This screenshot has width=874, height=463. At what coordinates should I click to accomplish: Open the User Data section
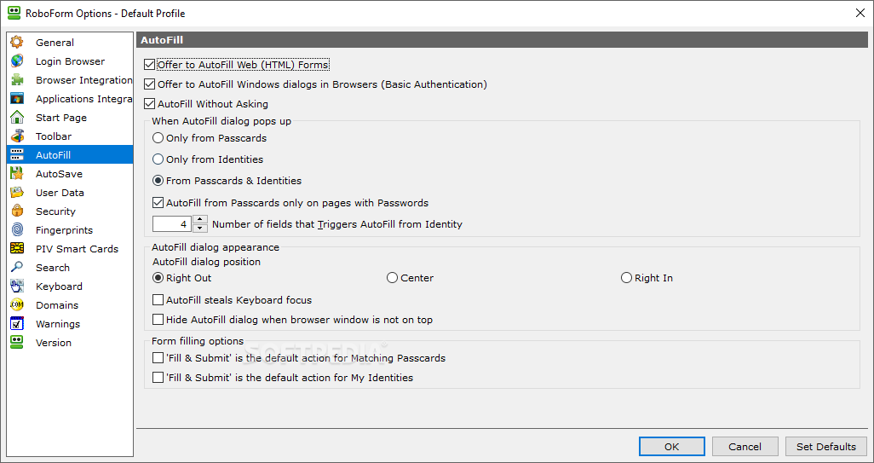pyautogui.click(x=70, y=193)
